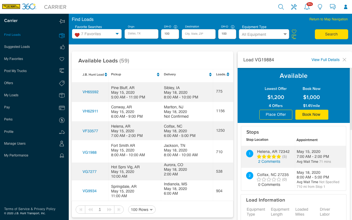Screen dimensions: 352x220
Task: Sort by Delivery column arrows
Action: (x=210, y=75)
